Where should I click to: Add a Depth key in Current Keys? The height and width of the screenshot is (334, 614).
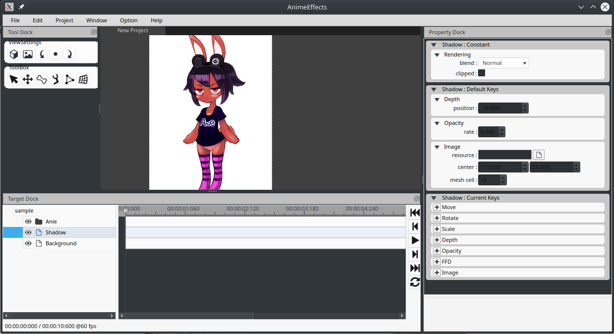click(x=437, y=240)
